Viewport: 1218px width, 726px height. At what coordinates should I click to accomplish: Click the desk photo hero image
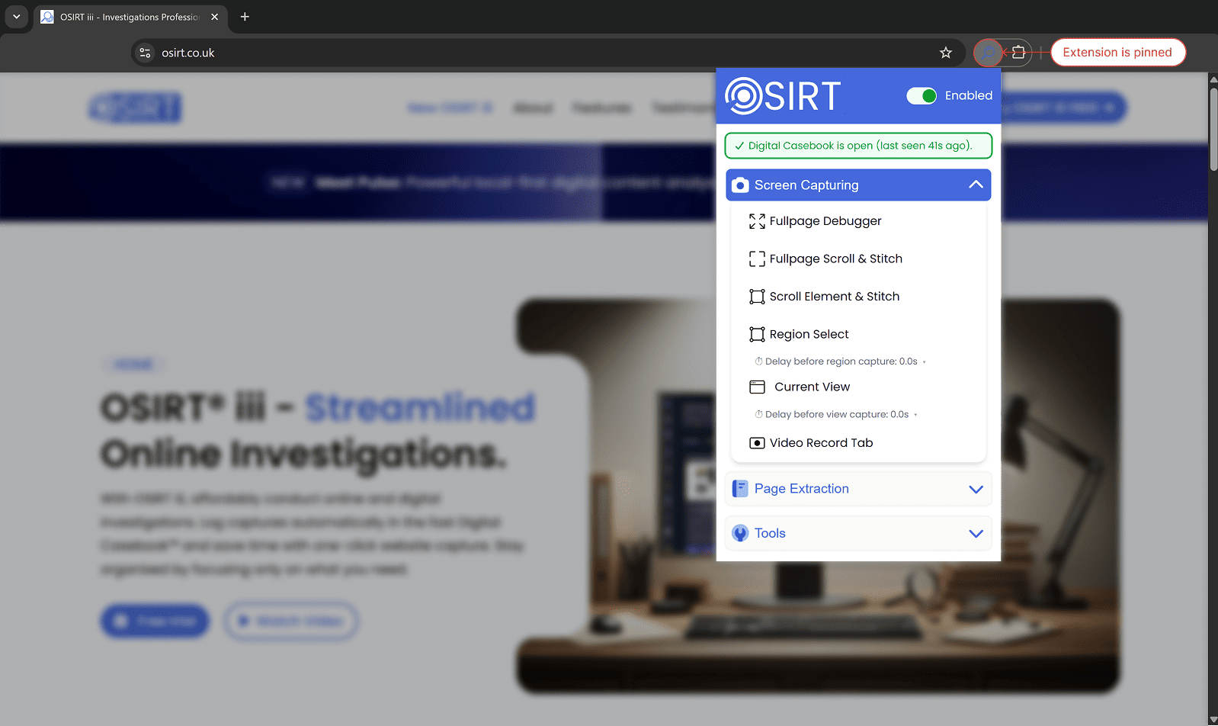818,496
